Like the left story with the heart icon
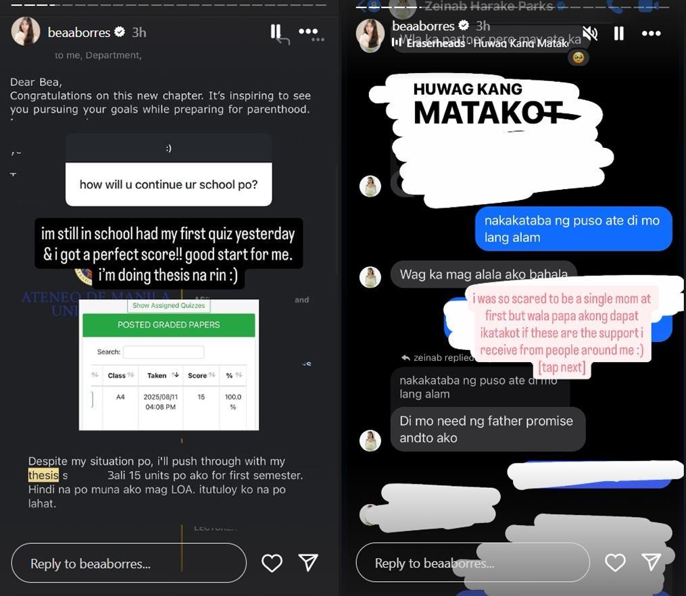The image size is (686, 596). [272, 563]
